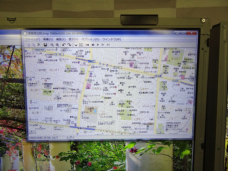Click the レディ status text
Screen dimensions: 228x171
(71, 138)
